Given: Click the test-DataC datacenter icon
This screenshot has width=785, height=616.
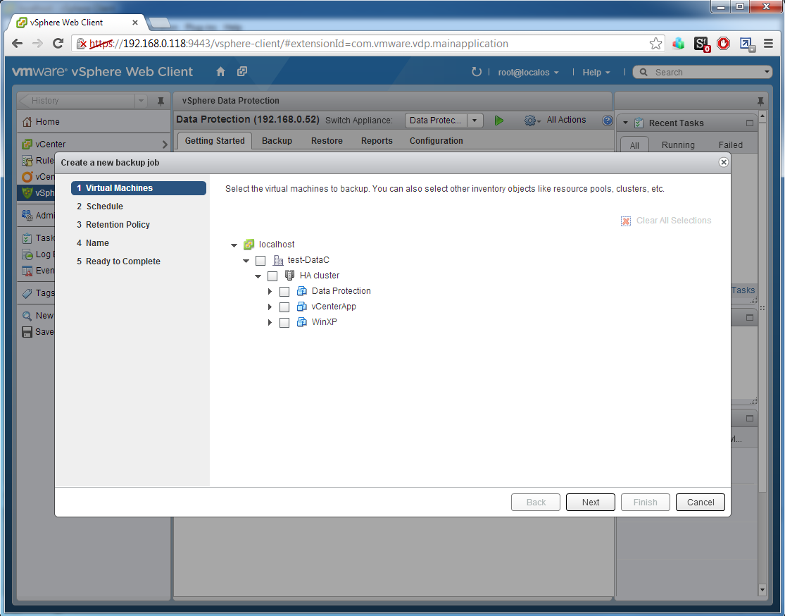Looking at the screenshot, I should (x=278, y=260).
